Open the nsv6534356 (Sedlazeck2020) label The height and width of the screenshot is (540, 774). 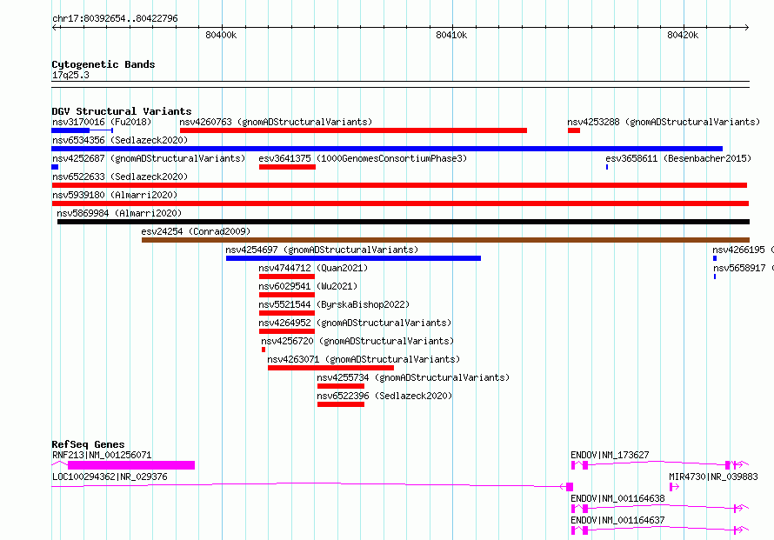point(120,140)
